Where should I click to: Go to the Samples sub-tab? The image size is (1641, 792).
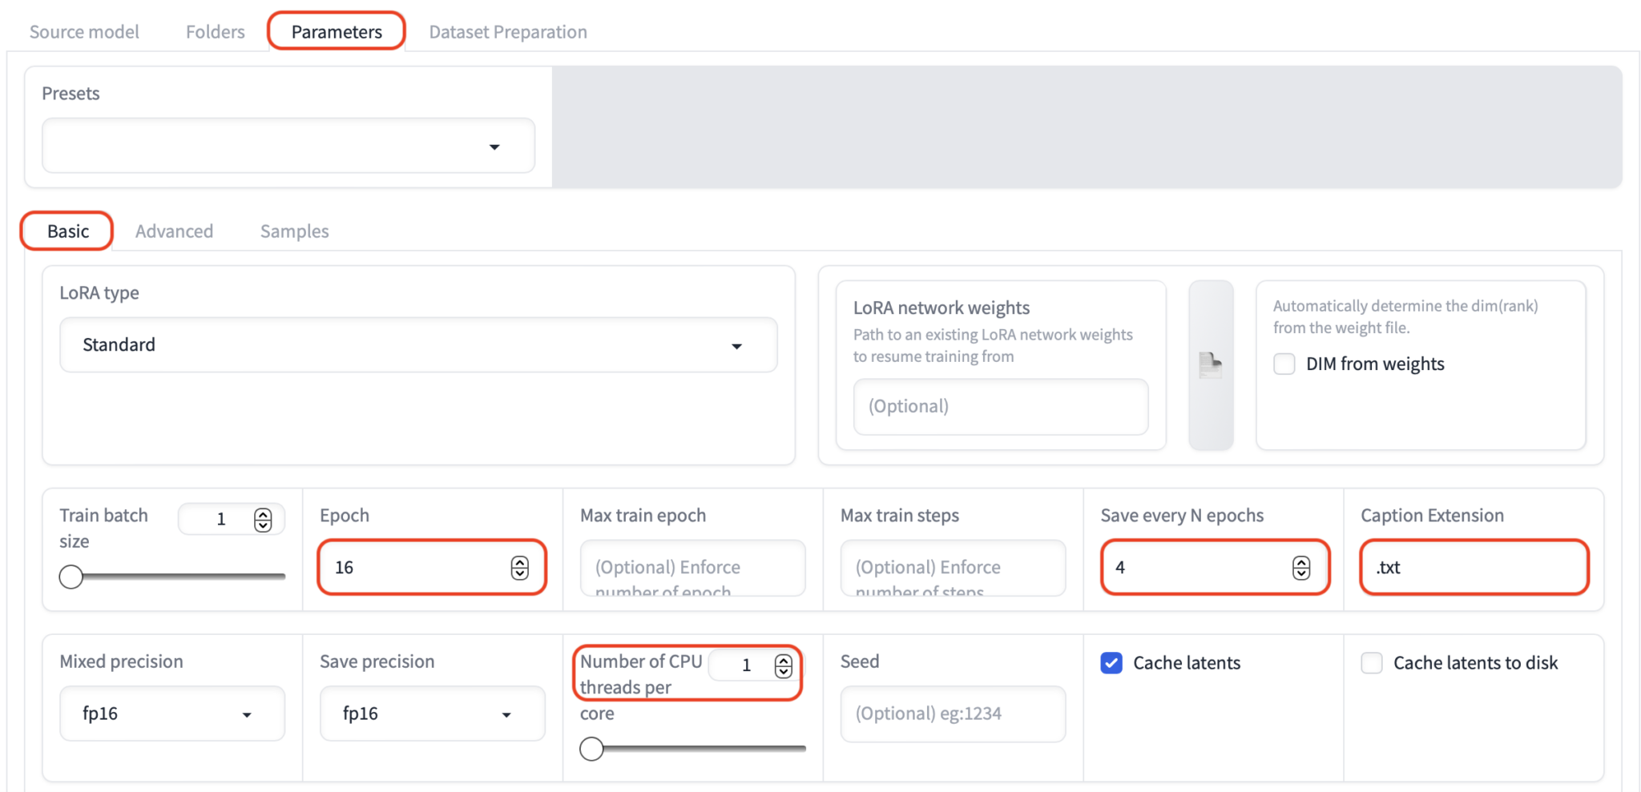(x=294, y=231)
